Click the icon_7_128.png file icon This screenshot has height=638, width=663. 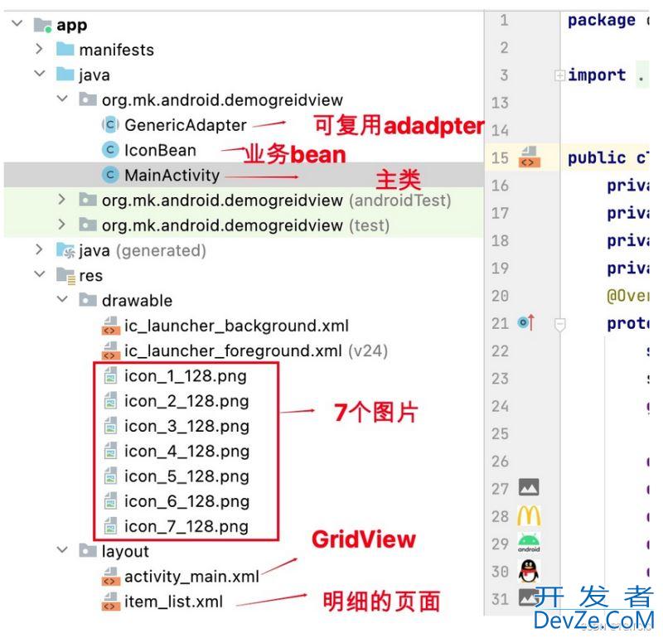(x=110, y=526)
